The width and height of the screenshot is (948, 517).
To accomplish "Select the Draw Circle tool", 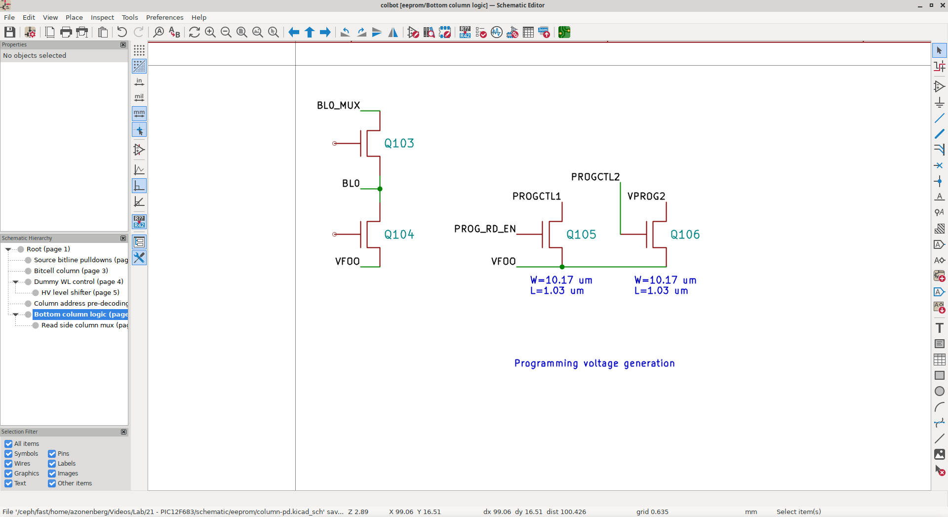I will [x=939, y=391].
